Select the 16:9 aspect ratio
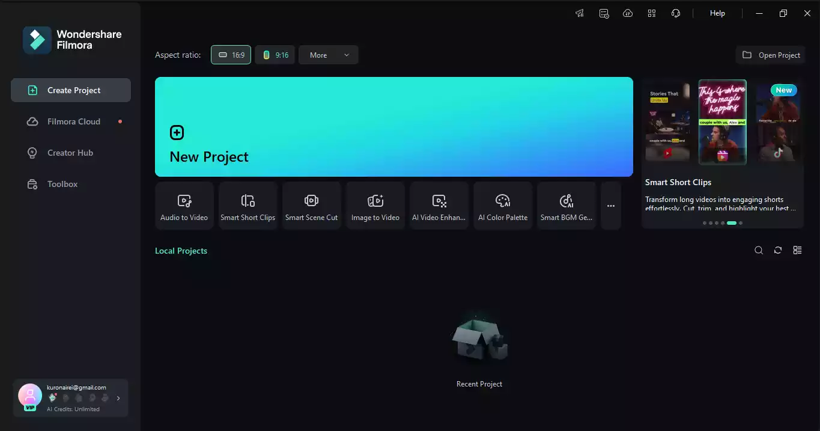 231,55
